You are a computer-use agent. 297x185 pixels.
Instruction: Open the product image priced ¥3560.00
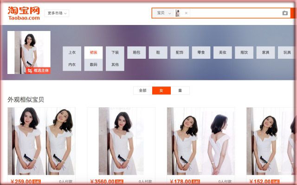pyautogui.click(x=121, y=141)
